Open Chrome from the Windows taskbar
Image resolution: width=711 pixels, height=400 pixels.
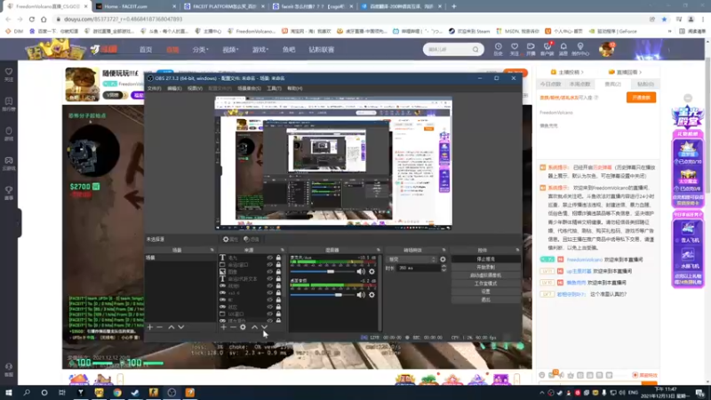117,393
